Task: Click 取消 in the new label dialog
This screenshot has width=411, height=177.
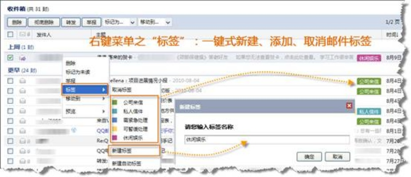Action: 337,157
